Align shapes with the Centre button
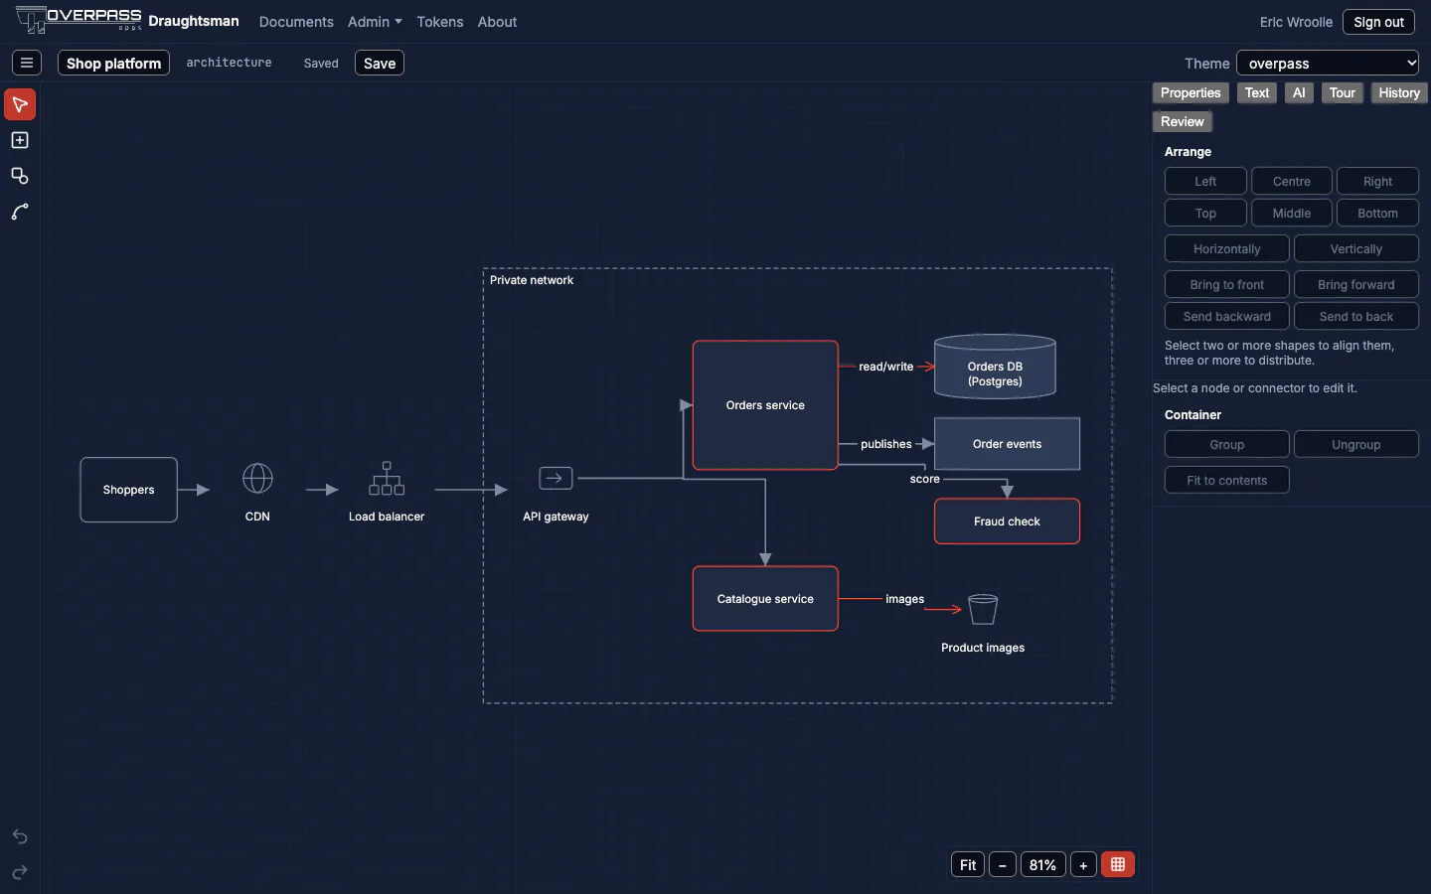Viewport: 1431px width, 894px height. pos(1292,182)
